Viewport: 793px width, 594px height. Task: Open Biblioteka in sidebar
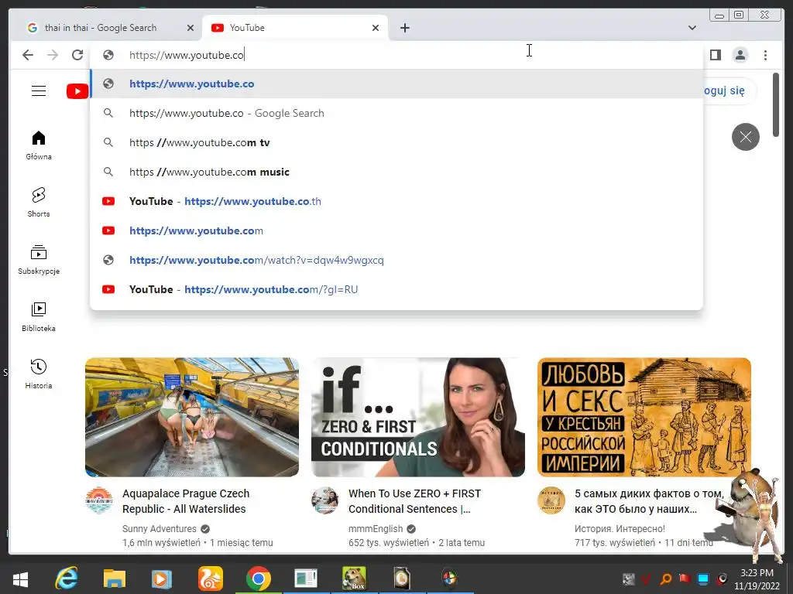tap(39, 316)
